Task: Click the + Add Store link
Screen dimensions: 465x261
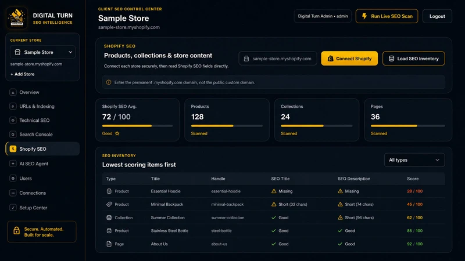Action: (23, 74)
